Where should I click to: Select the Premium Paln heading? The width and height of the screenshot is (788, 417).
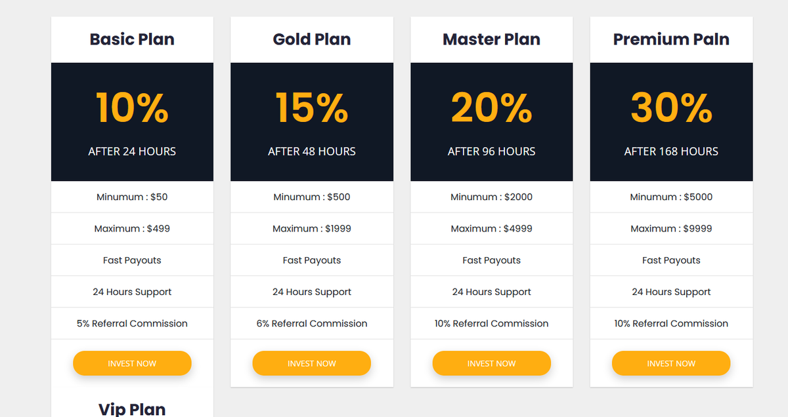click(671, 39)
